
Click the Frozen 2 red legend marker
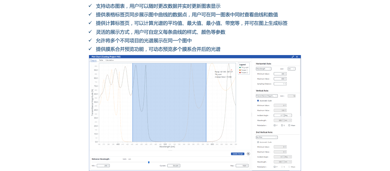point(240,73)
